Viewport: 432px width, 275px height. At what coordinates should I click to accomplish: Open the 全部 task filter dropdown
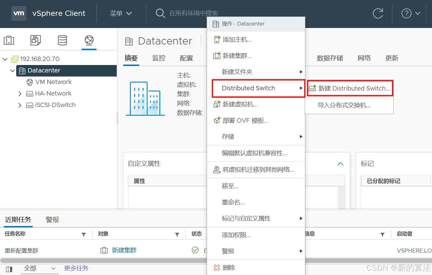pyautogui.click(x=40, y=268)
